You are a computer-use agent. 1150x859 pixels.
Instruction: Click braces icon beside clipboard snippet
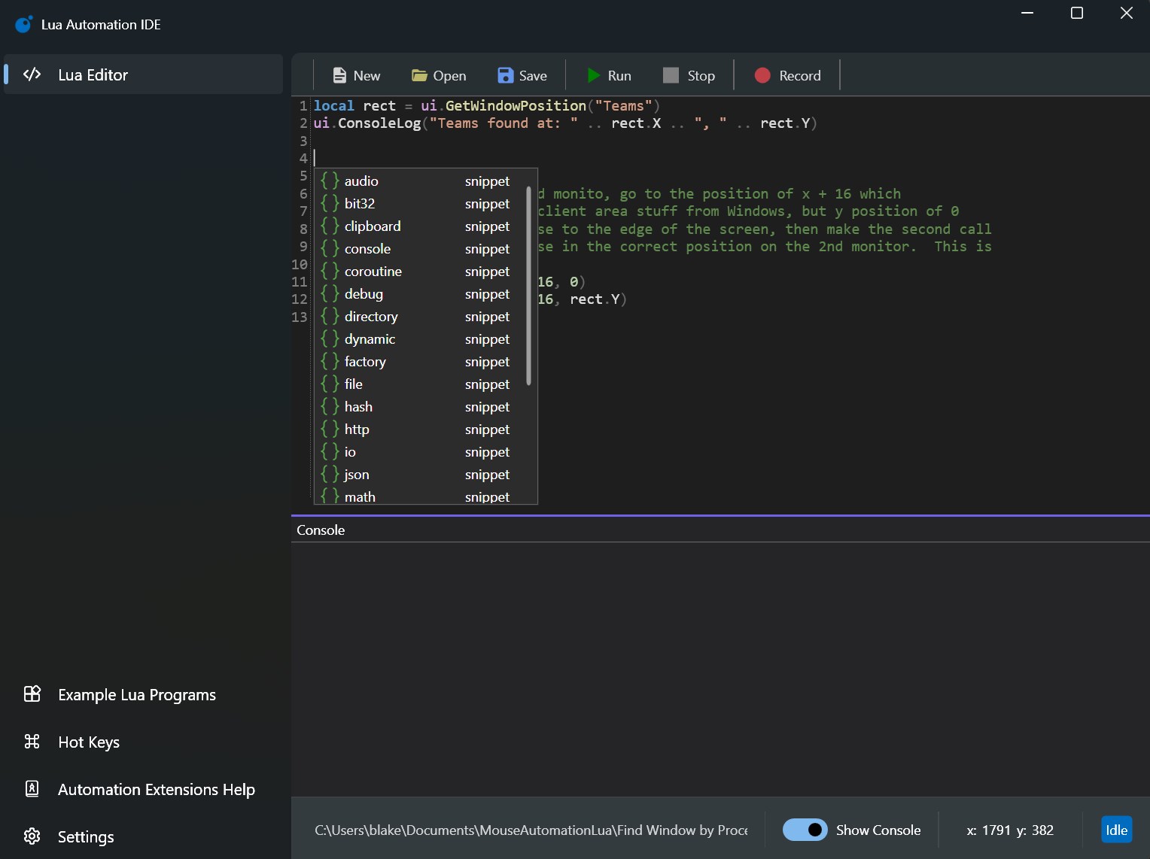pyautogui.click(x=330, y=226)
